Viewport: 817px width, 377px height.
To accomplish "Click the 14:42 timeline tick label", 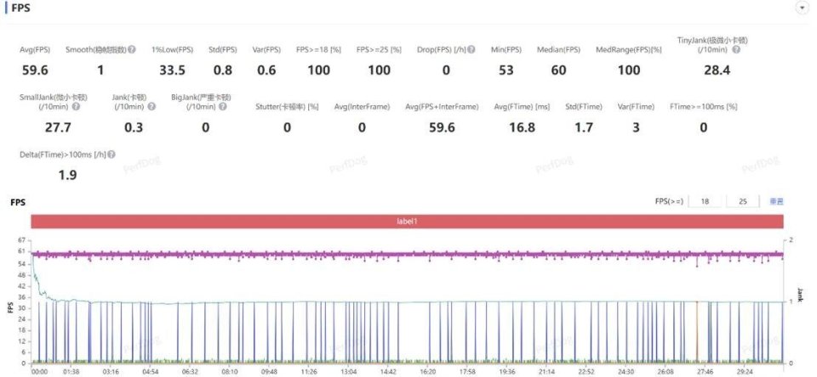I will [x=388, y=372].
